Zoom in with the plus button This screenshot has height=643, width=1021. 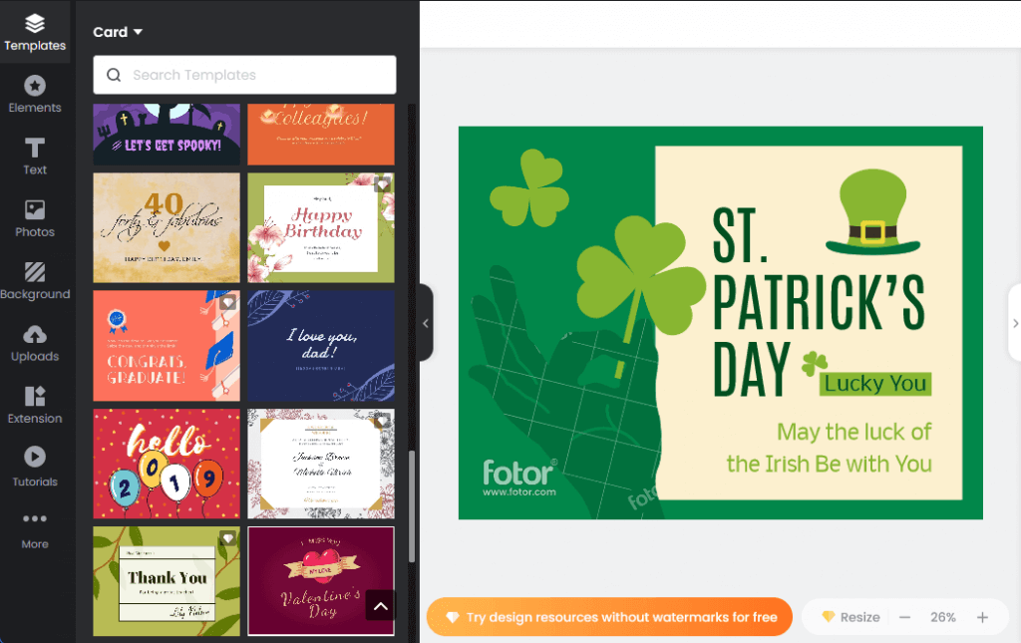point(982,617)
